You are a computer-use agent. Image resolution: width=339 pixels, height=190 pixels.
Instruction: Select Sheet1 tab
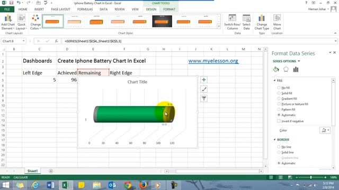click(32, 171)
